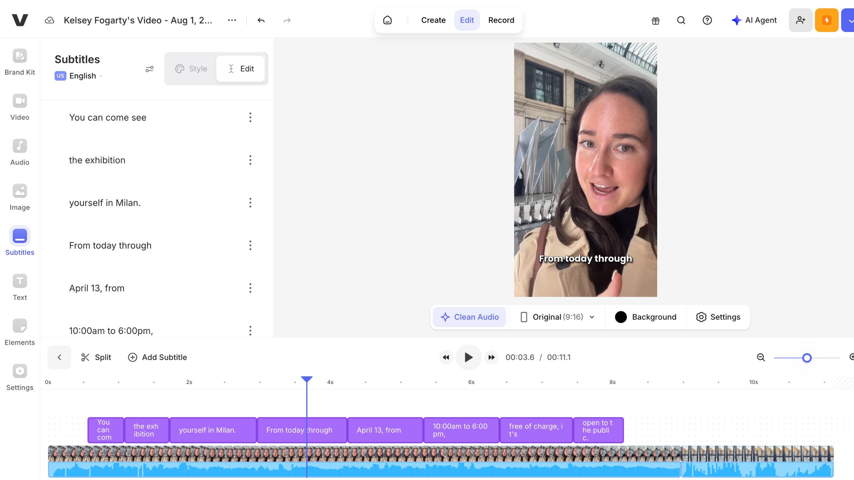Image resolution: width=854 pixels, height=480 pixels.
Task: Open options for 'From today through' subtitle
Action: [250, 245]
